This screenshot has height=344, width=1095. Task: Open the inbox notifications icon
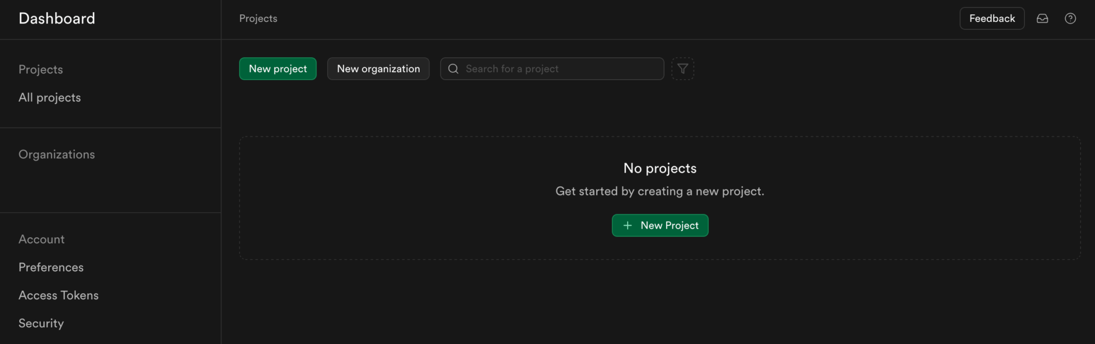(x=1042, y=19)
